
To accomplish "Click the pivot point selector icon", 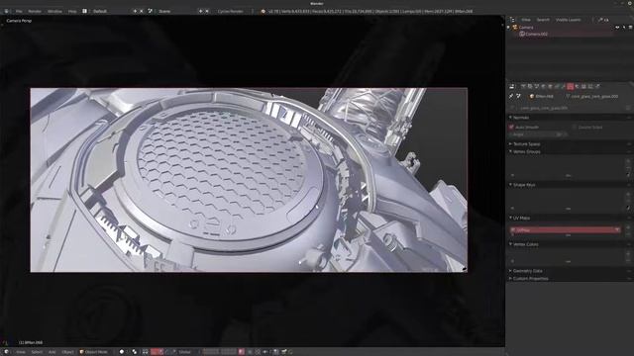I will tap(135, 352).
